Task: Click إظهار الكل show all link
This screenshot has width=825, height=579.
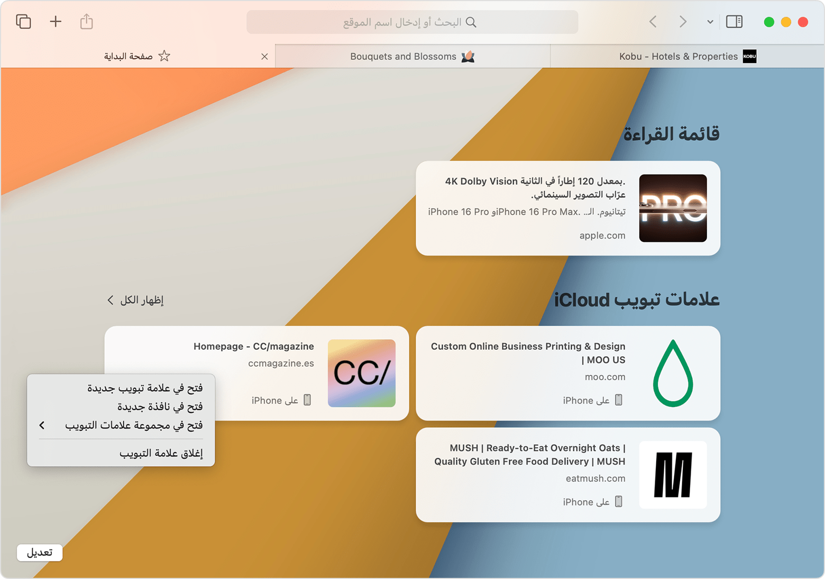Action: (136, 300)
